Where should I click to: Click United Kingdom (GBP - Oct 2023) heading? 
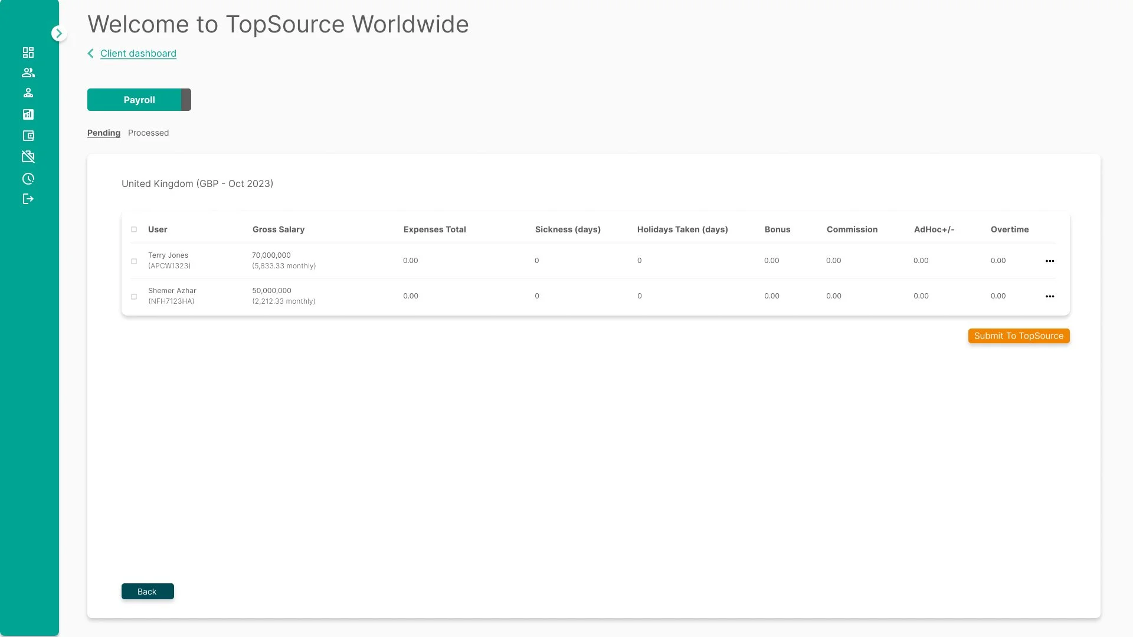pos(197,183)
